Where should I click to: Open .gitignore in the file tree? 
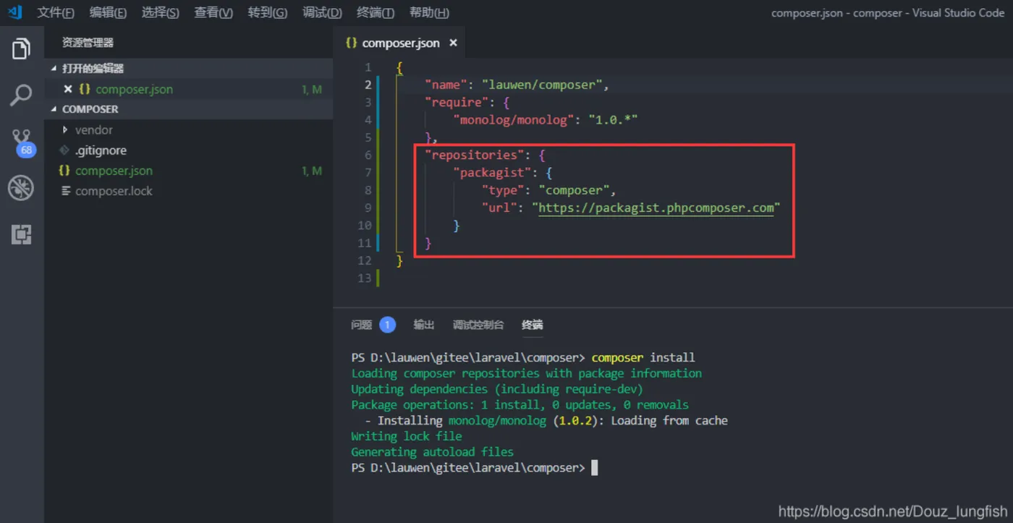pos(101,150)
